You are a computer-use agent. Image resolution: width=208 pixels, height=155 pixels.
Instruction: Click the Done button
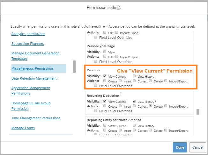point(180,147)
